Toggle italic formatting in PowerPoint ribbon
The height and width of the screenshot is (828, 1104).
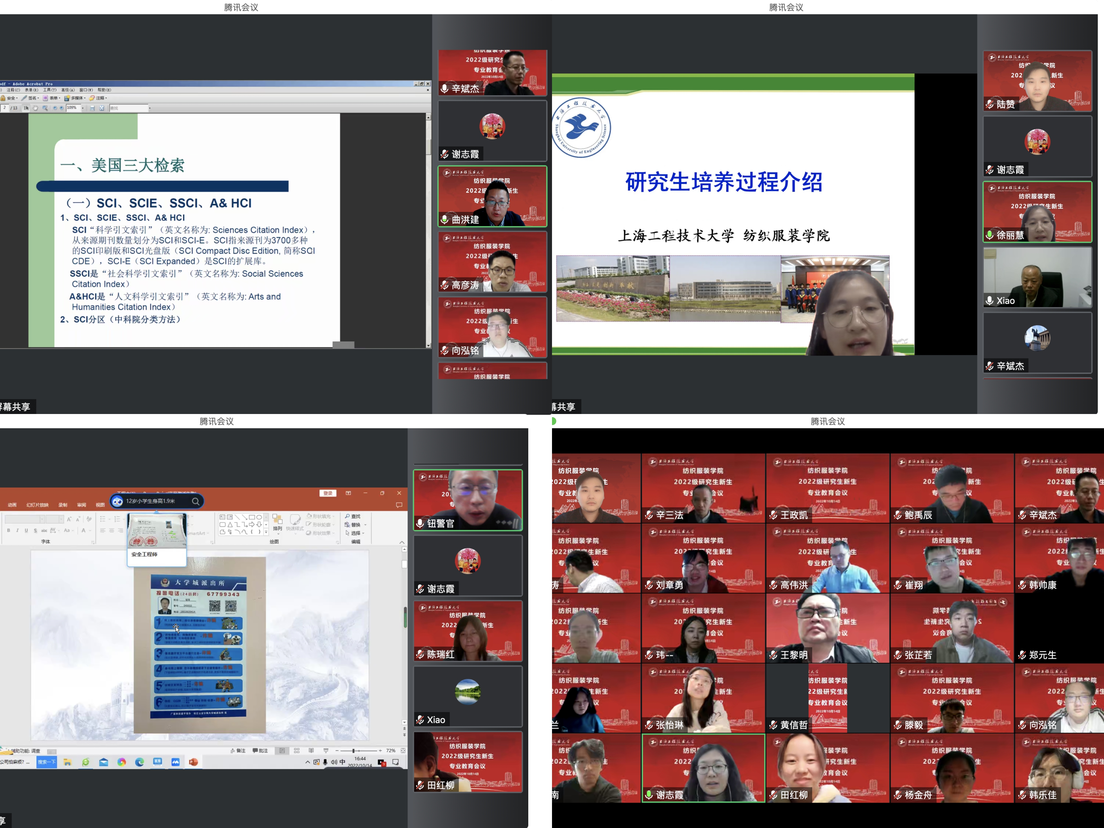pos(17,530)
